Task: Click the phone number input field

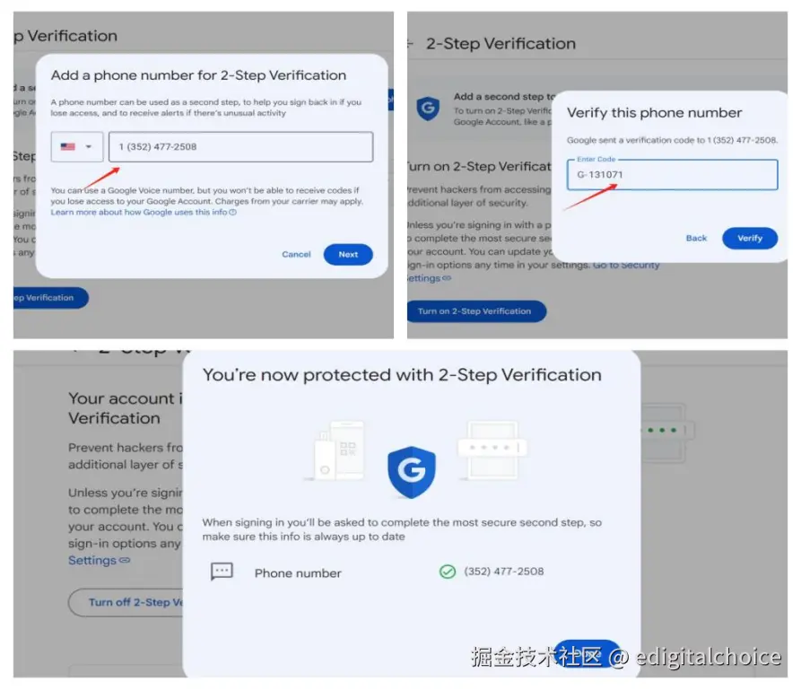Action: 240,146
